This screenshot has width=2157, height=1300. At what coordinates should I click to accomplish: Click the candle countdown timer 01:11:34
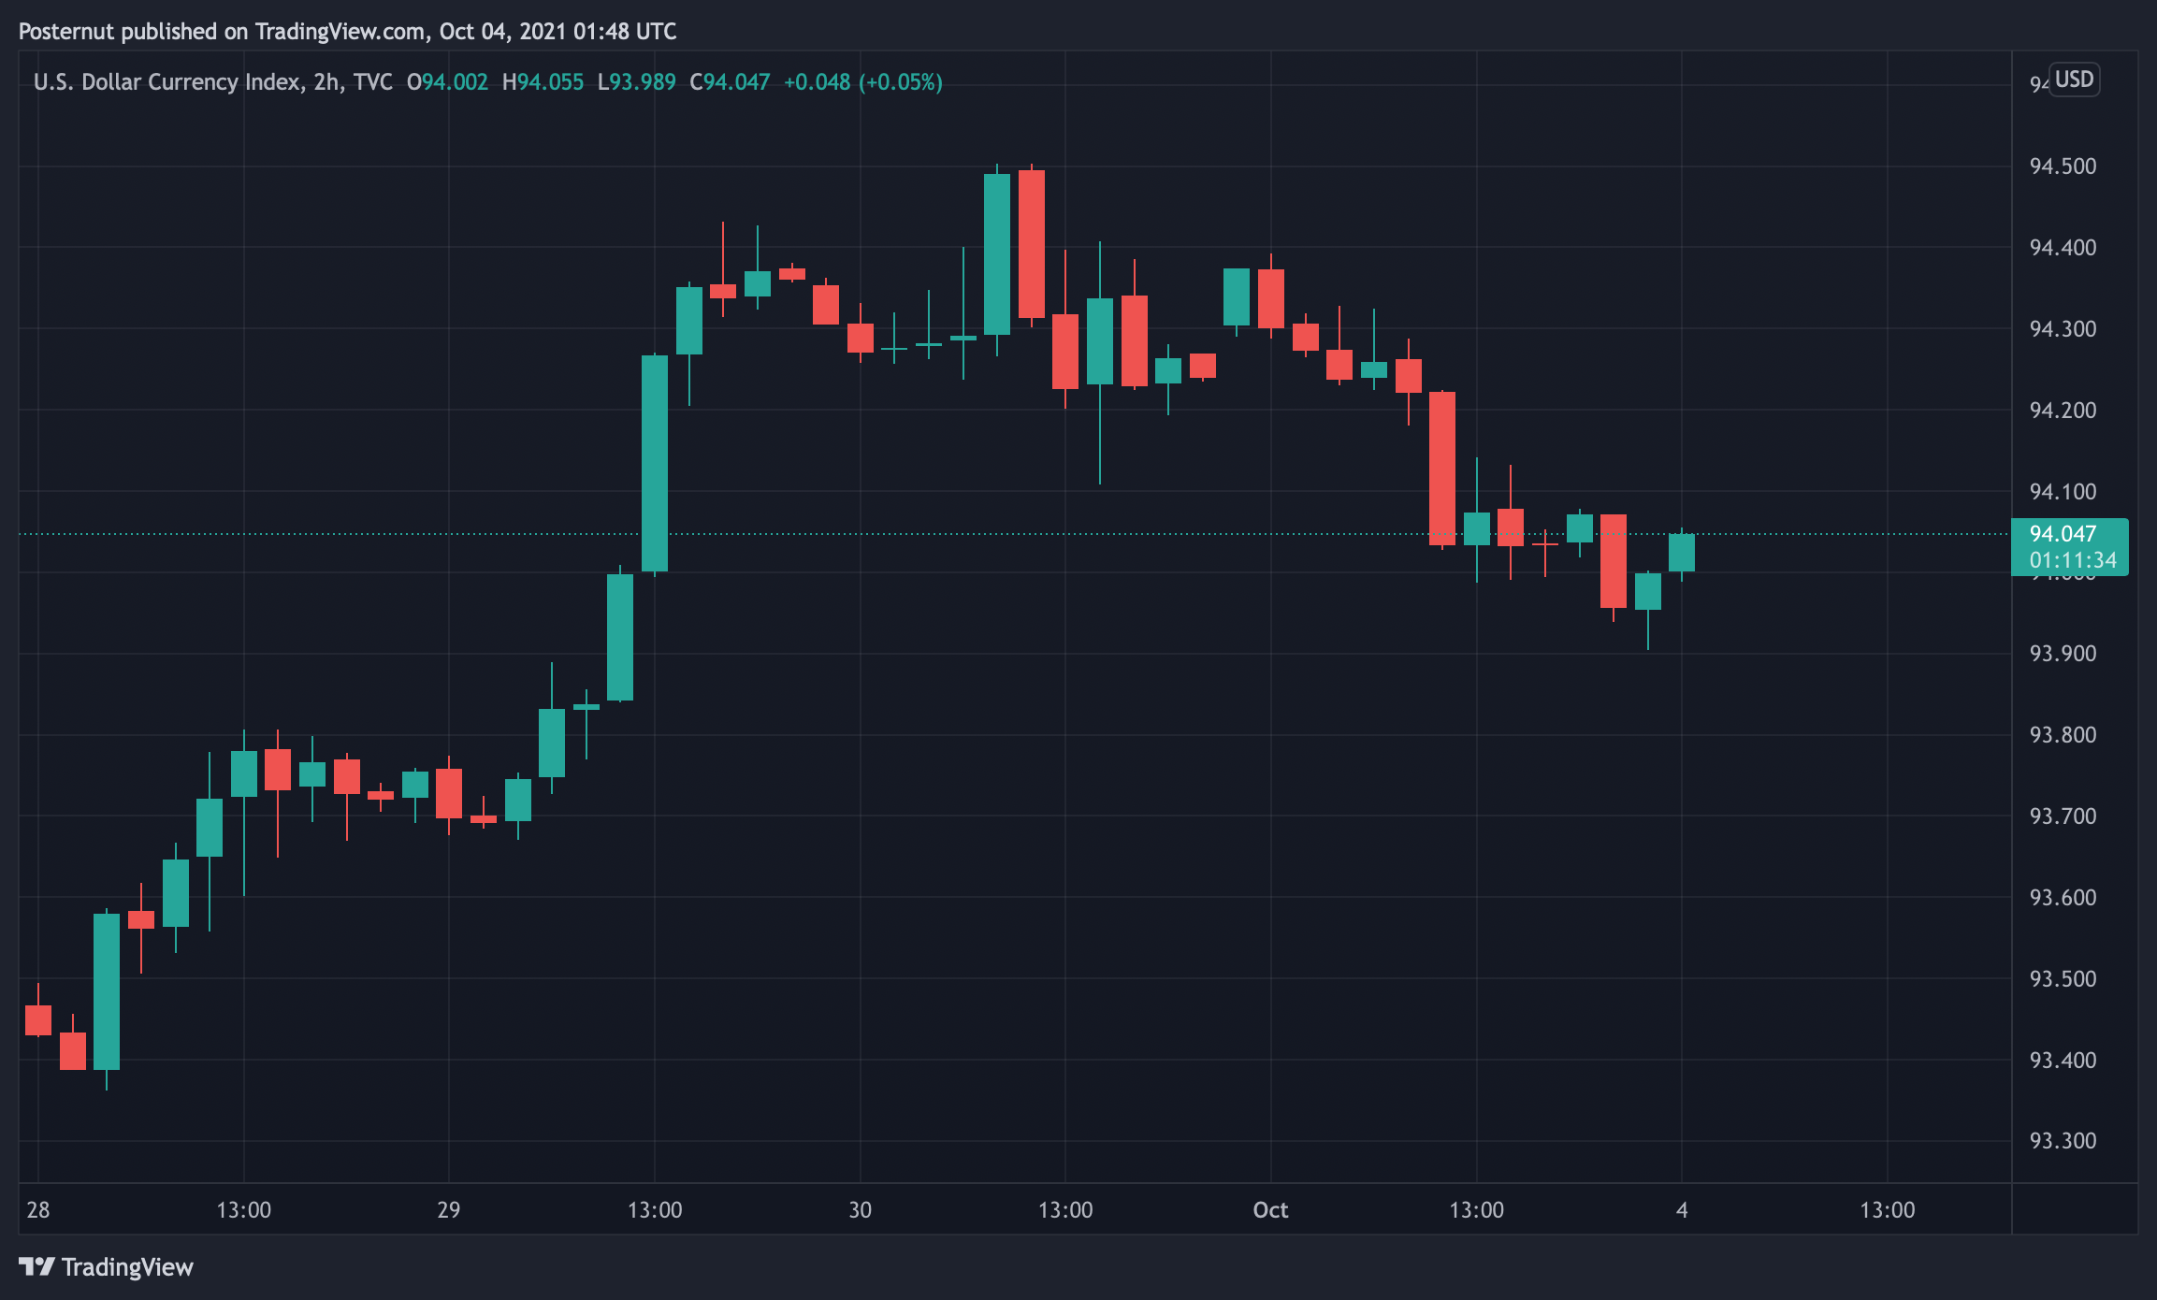(x=2072, y=560)
